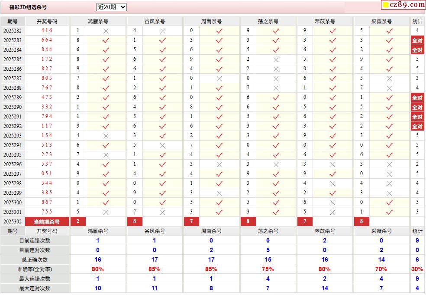Click the top 统计 column header
426x295 pixels.
[417, 21]
